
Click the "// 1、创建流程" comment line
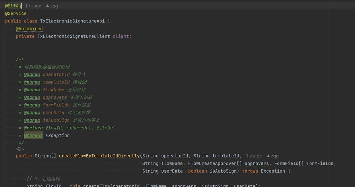tap(43, 179)
